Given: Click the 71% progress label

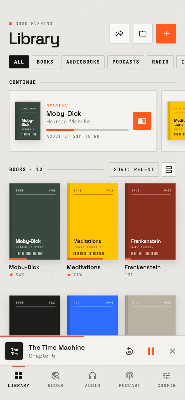Looking at the screenshot, I should pyautogui.click(x=78, y=275).
